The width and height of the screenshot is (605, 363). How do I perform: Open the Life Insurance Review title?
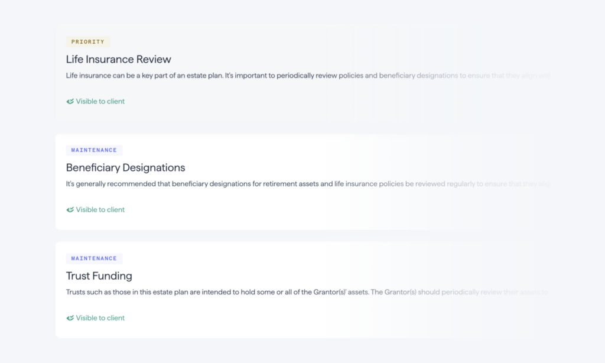[118, 59]
